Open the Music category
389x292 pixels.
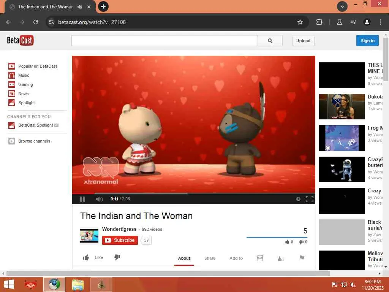coord(24,76)
